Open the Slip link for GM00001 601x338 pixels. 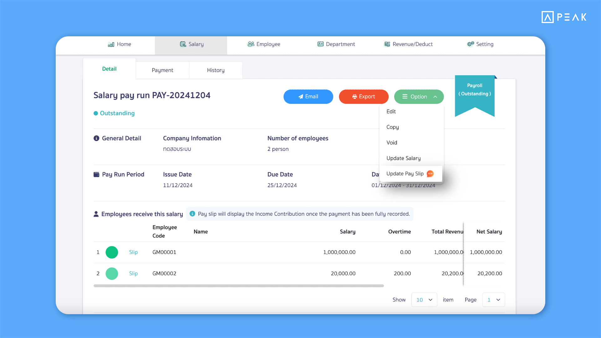click(133, 252)
